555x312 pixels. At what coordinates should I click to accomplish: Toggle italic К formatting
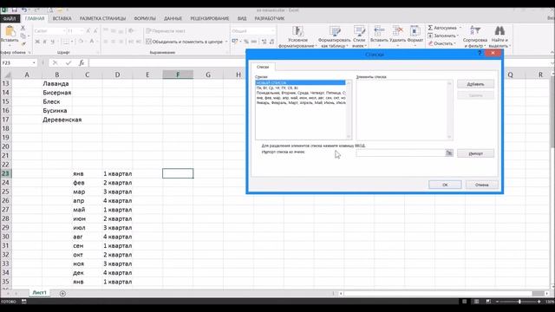point(45,42)
